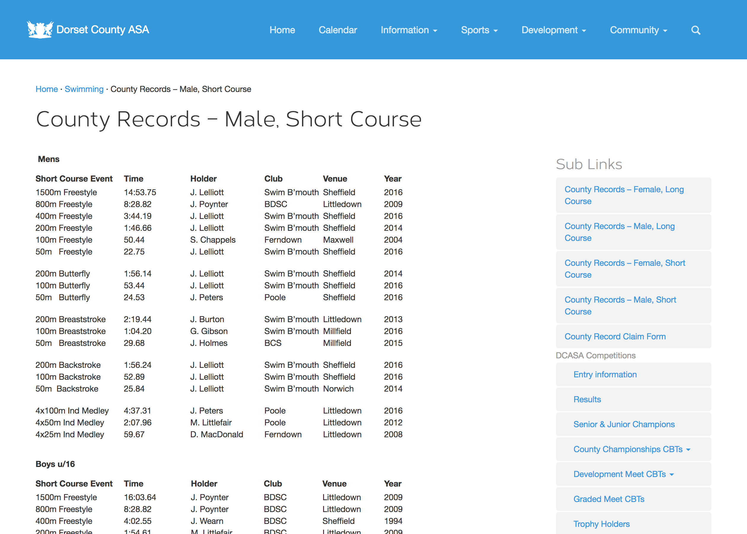Open the County Record Claim Form link

pos(633,336)
